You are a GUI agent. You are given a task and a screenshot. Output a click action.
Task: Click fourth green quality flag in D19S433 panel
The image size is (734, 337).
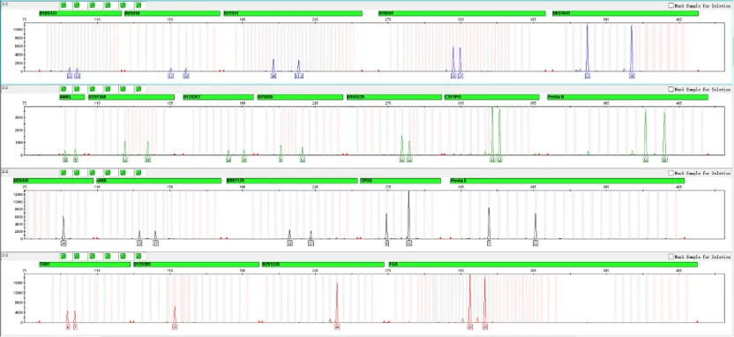(x=108, y=5)
